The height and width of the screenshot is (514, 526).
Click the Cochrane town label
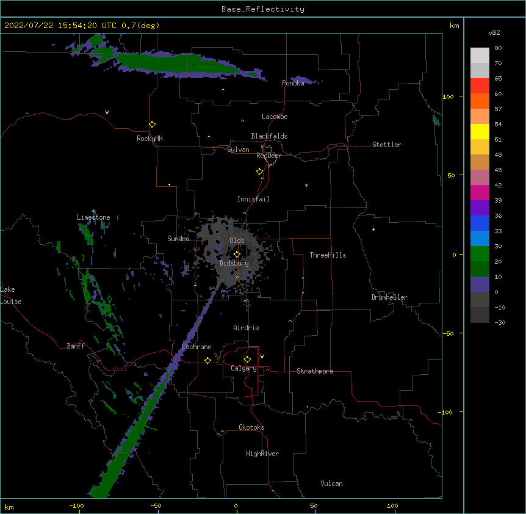[196, 347]
